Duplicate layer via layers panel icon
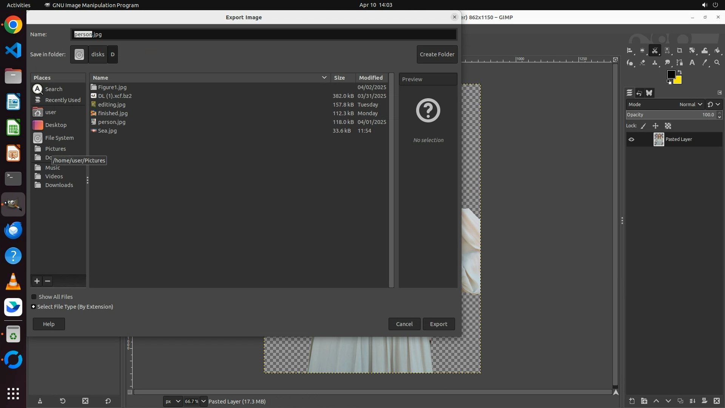 coord(680,401)
